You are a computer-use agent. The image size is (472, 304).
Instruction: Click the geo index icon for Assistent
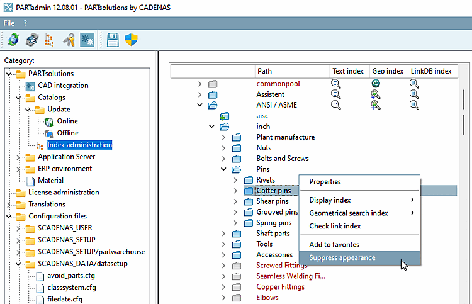pos(375,94)
